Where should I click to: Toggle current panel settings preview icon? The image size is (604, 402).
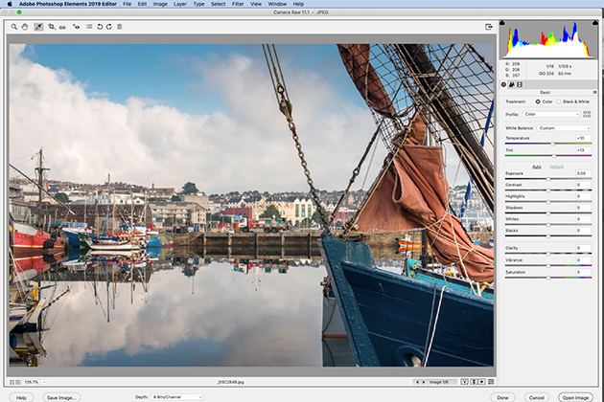pyautogui.click(x=491, y=382)
